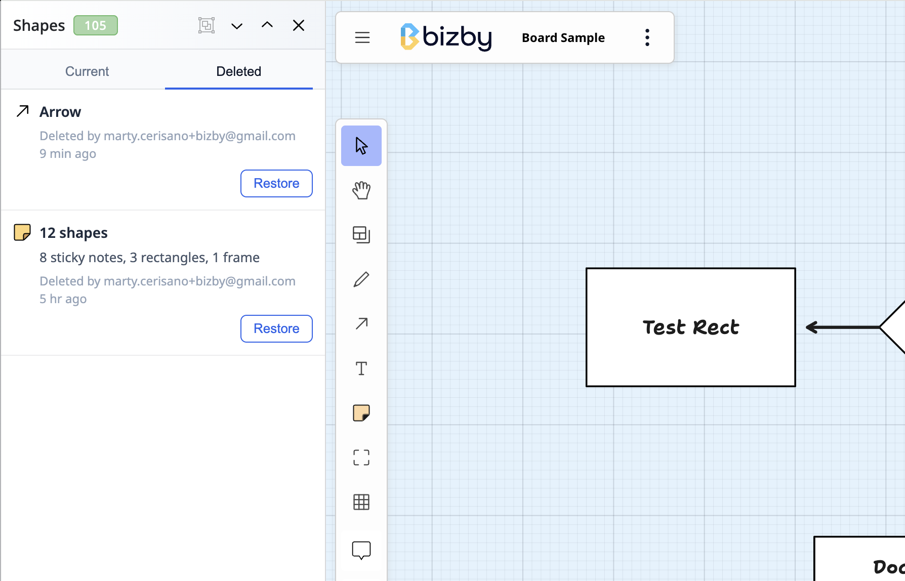
Task: Restore the deleted Arrow
Action: tap(276, 183)
